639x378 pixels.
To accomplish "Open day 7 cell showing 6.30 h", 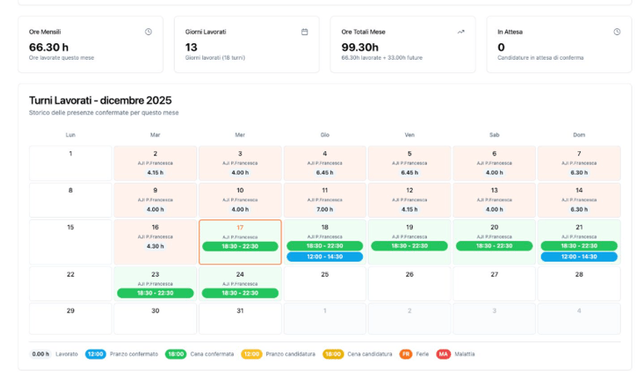I will coord(578,163).
